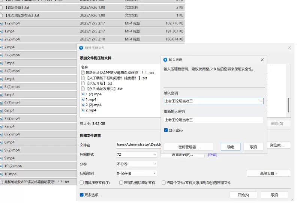
Task: Enable the 测试压缩文件(T) checkbox
Action: (x=82, y=183)
